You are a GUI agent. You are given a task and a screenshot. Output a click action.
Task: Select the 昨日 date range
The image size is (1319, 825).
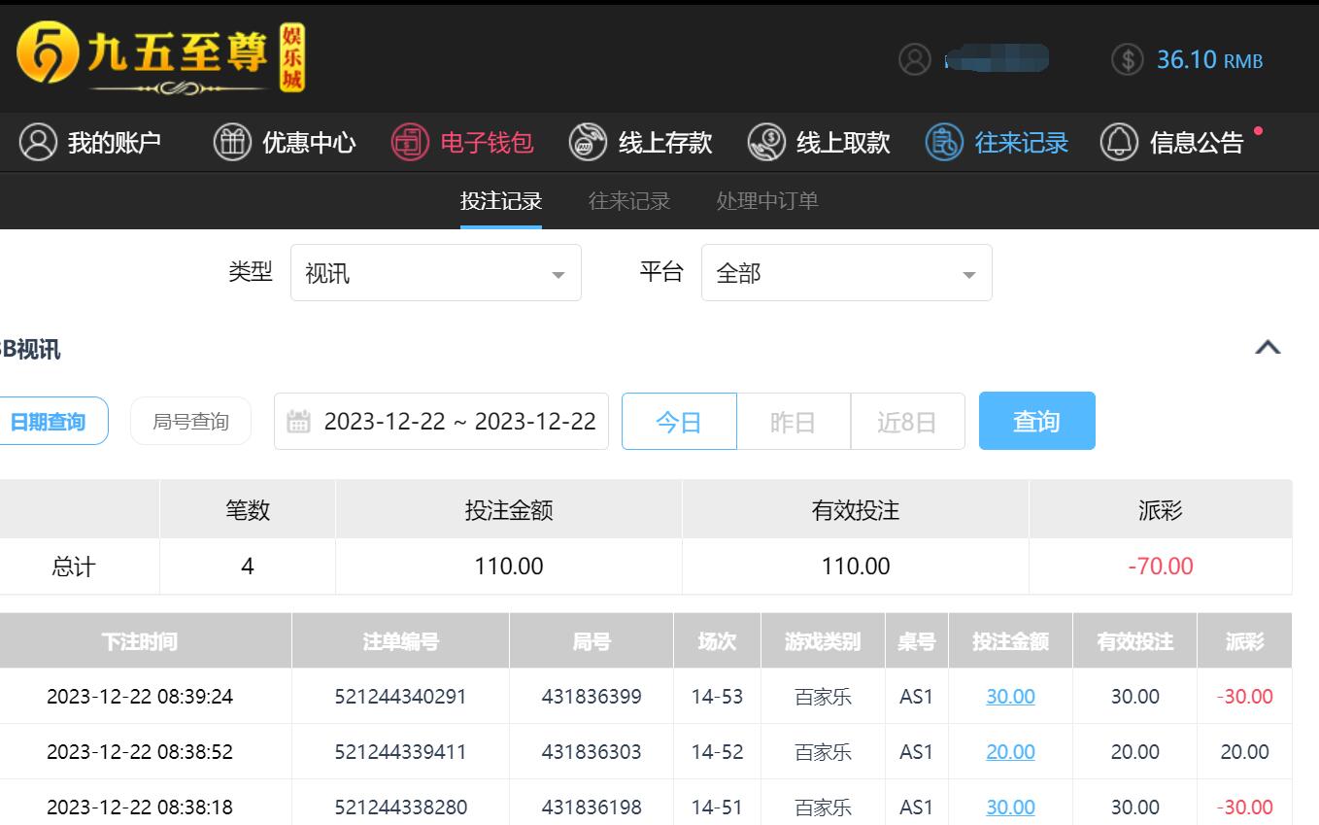click(x=794, y=422)
